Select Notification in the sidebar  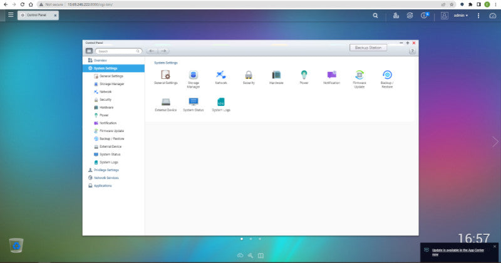coord(113,123)
